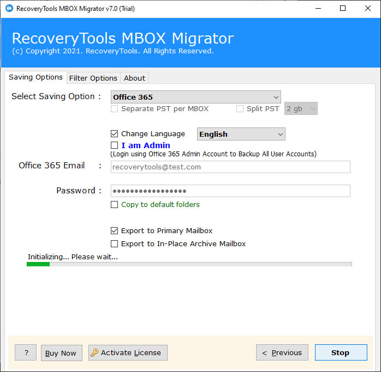Click the Copyright 2021 RecoveryTools banner text
381x372 pixels.
113,51
